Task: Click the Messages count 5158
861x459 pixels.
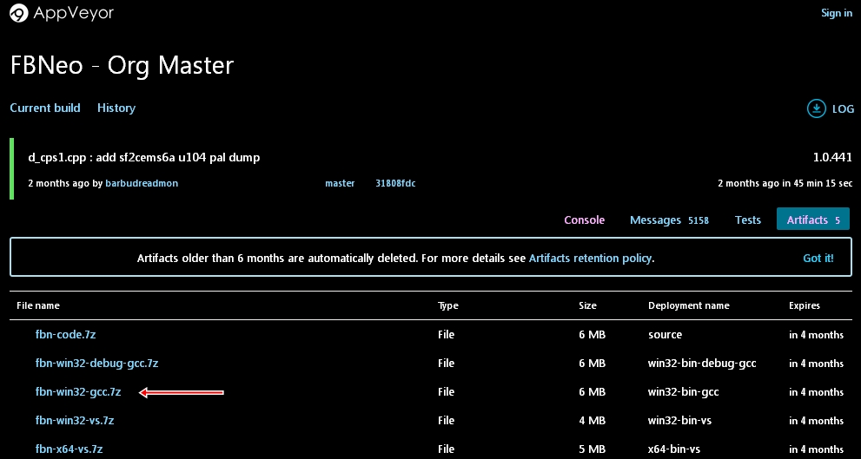Action: [x=699, y=220]
